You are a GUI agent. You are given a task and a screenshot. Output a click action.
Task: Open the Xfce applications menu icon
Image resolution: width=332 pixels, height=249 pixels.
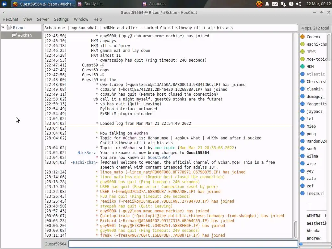pyautogui.click(x=4, y=4)
